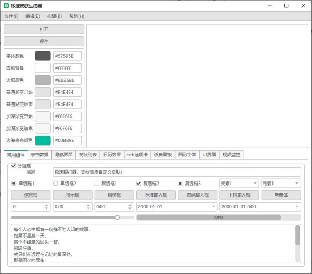Switch to the 导航界面 tab
Screen dimensions: 312x274
pos(63,155)
